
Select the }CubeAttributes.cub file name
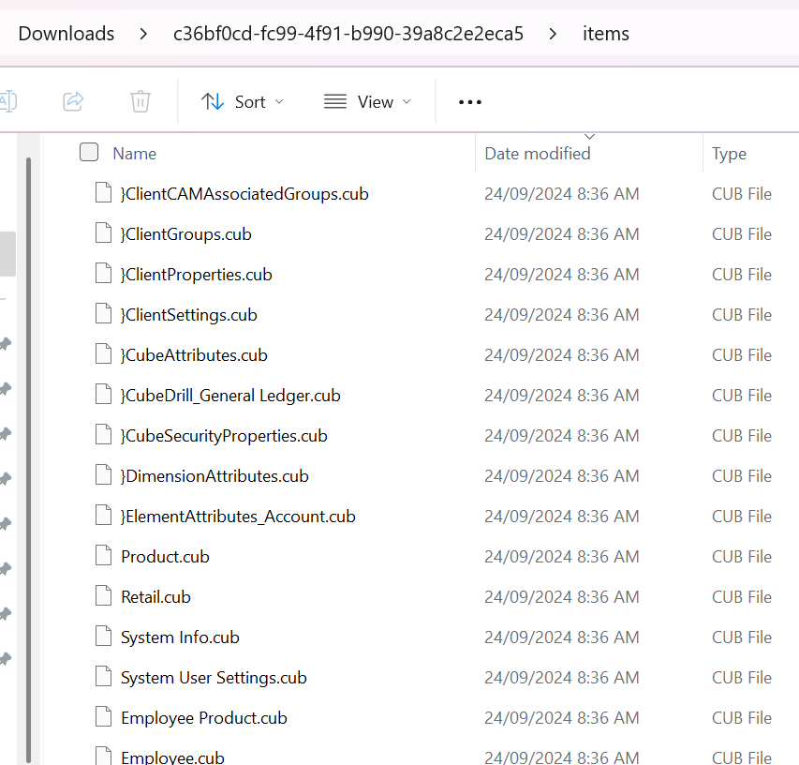pos(194,355)
